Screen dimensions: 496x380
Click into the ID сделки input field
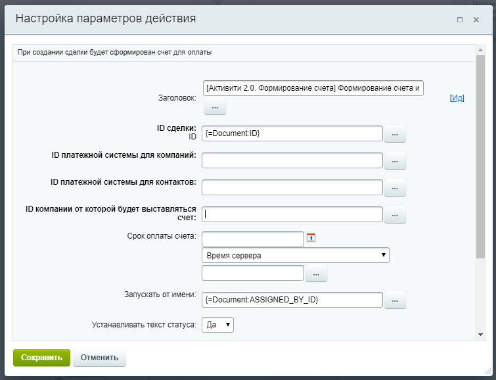tap(292, 133)
